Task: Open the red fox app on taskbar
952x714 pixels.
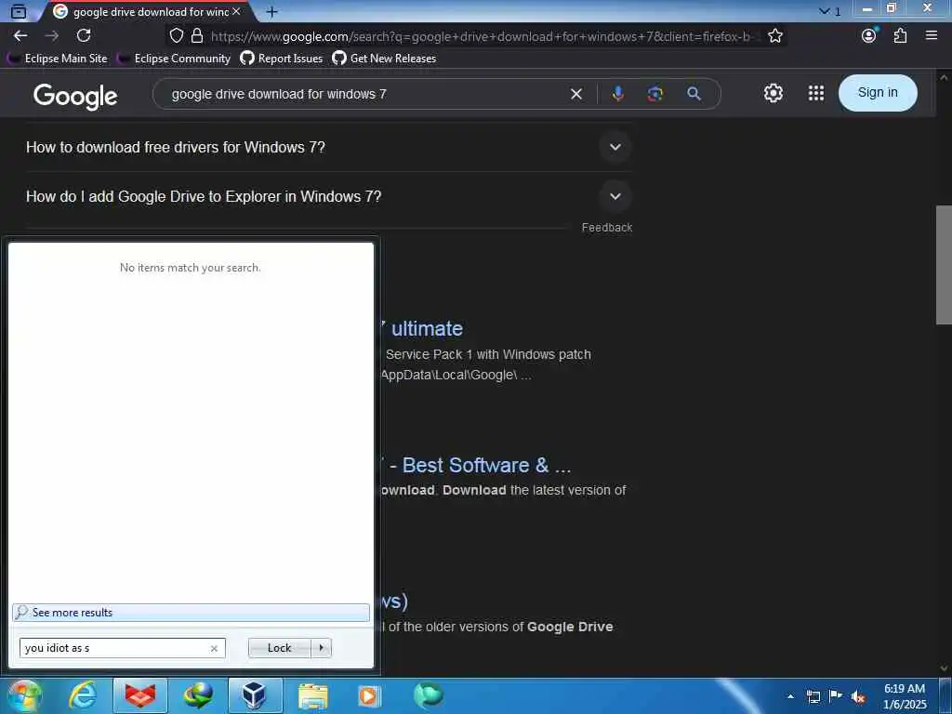Action: pos(140,695)
